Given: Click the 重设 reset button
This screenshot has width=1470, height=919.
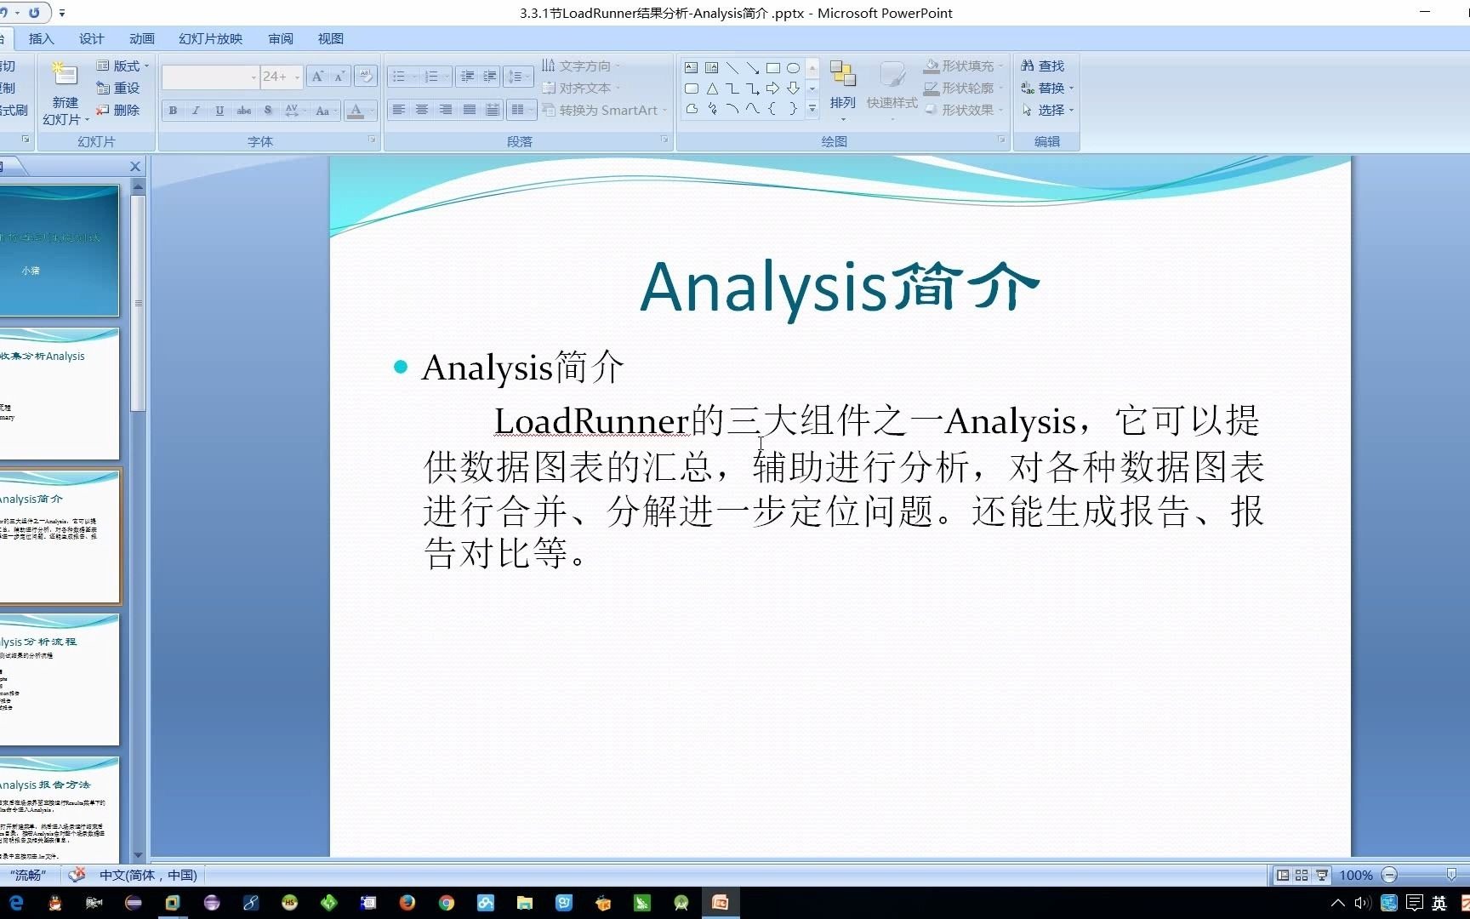Looking at the screenshot, I should pyautogui.click(x=118, y=88).
